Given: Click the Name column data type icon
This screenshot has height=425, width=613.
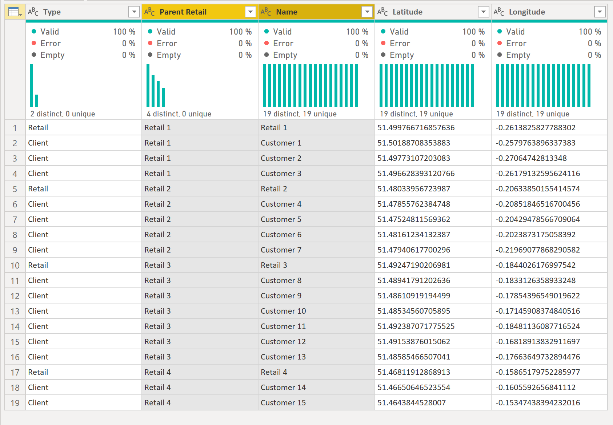Looking at the screenshot, I should [x=266, y=12].
